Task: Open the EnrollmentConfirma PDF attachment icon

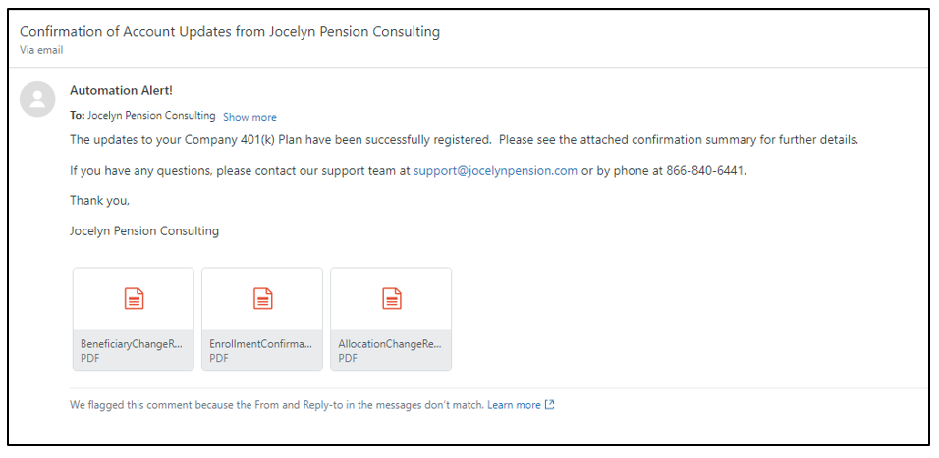Action: click(262, 299)
